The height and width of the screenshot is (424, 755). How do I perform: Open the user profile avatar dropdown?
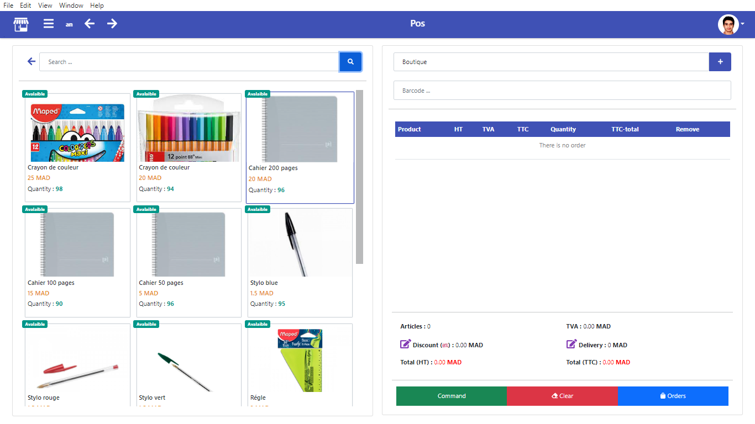point(730,24)
